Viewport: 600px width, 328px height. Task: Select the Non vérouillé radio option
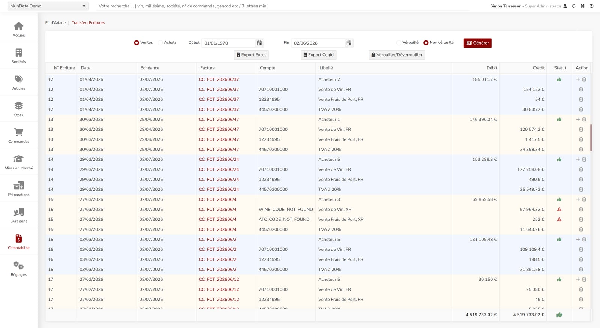point(426,43)
